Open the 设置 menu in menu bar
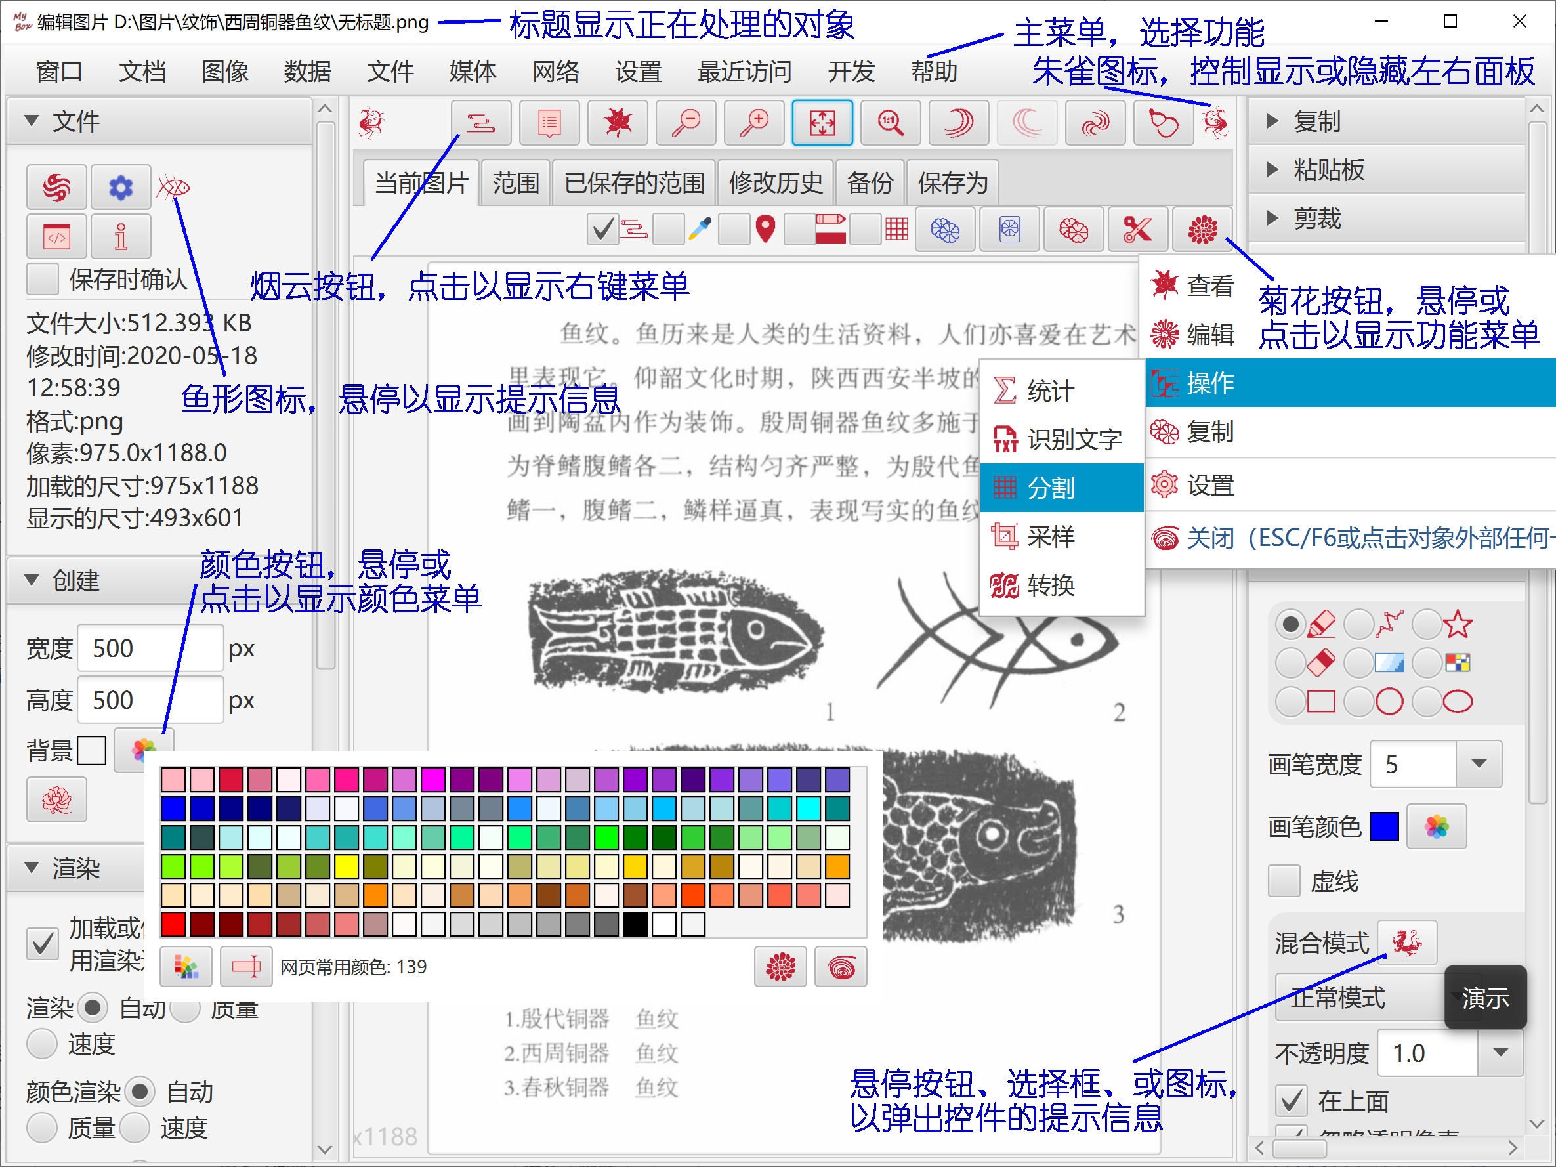This screenshot has width=1556, height=1167. click(638, 71)
